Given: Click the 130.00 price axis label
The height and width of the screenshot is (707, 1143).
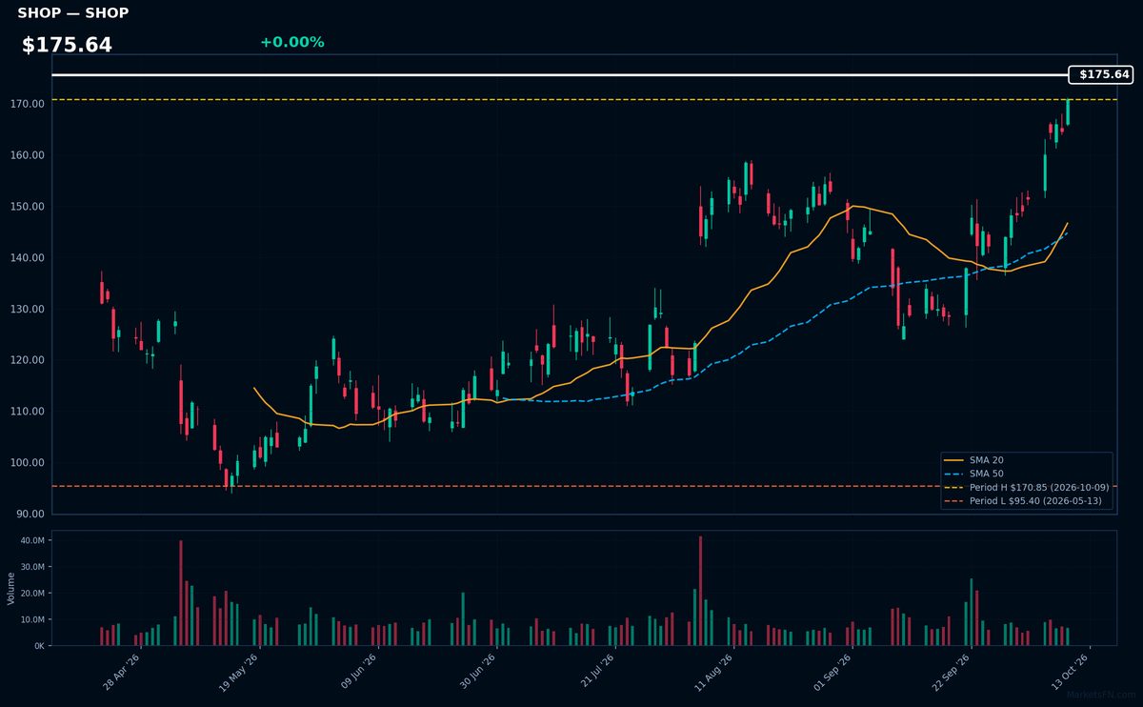Looking at the screenshot, I should pyautogui.click(x=30, y=310).
